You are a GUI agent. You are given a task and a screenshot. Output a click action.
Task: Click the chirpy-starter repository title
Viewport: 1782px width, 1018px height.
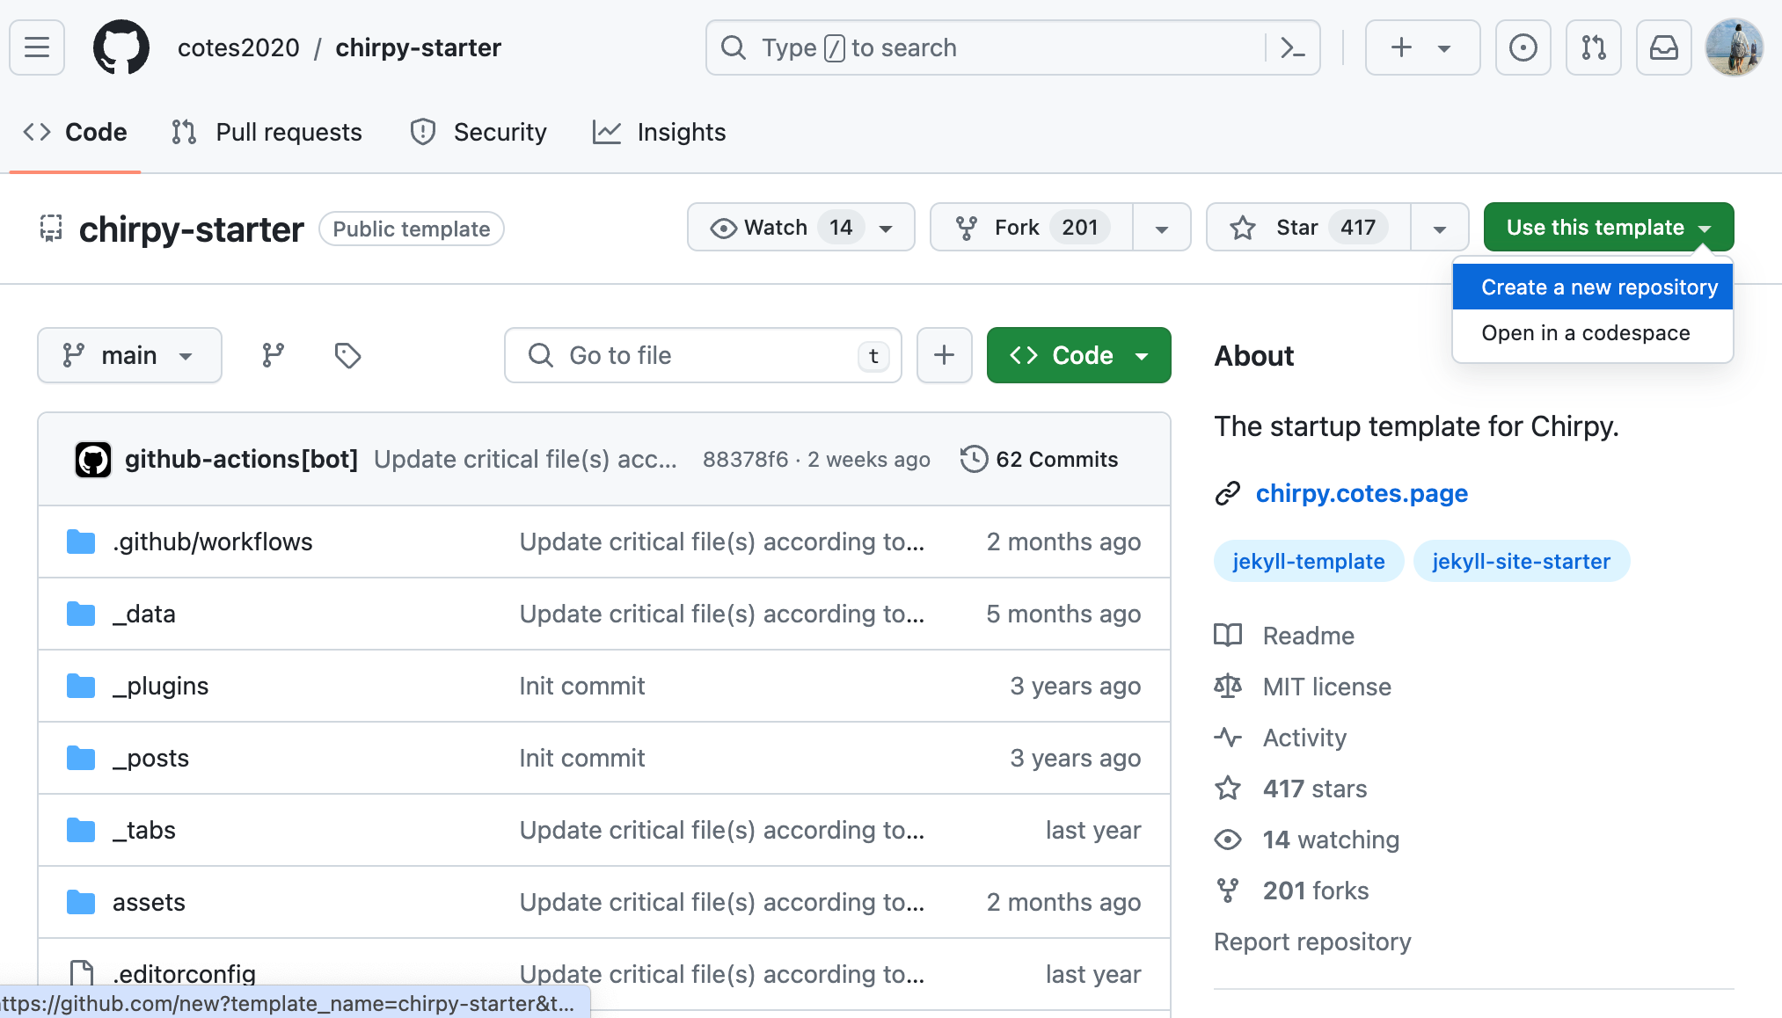pos(192,229)
